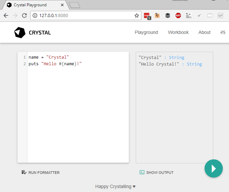229x192 pixels.
Task: Bookmark this page with the star icon
Action: point(136,15)
